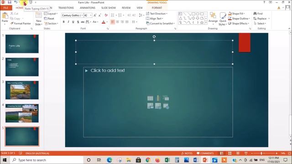Click Find in Editing group

(x=258, y=14)
